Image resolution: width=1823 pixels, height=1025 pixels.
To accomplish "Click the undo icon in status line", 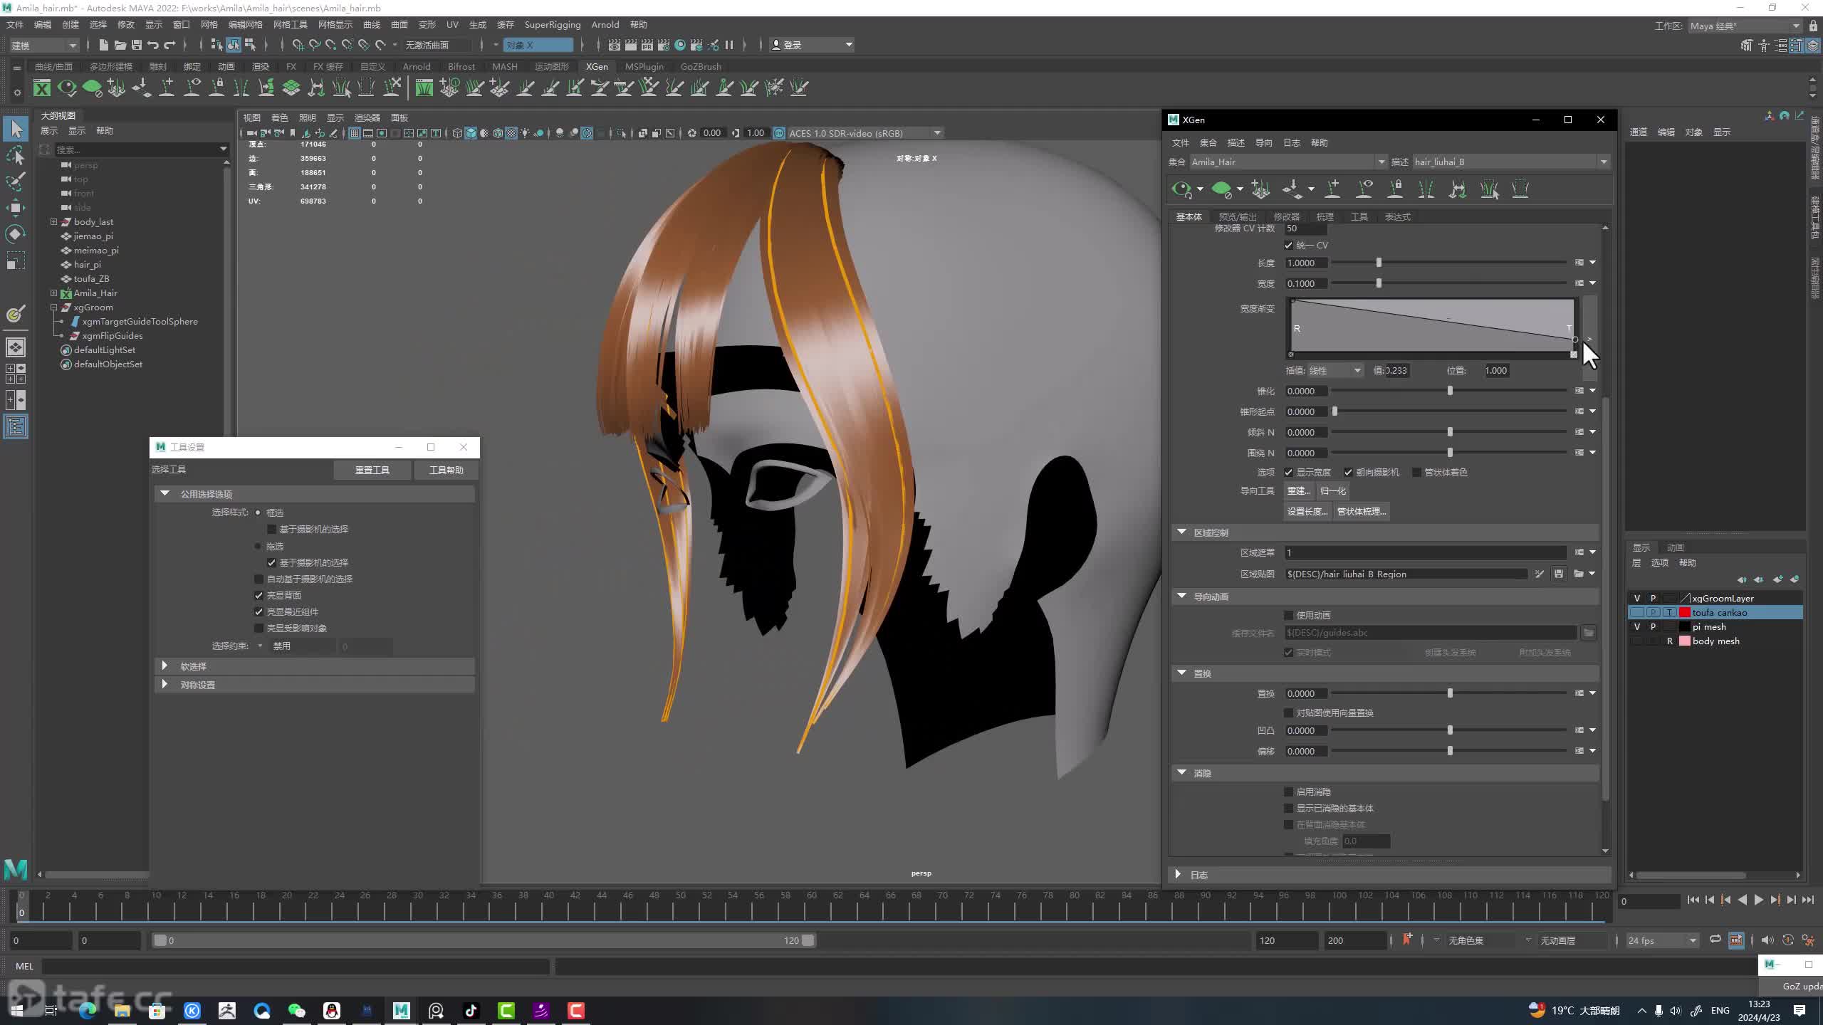I will pos(152,45).
